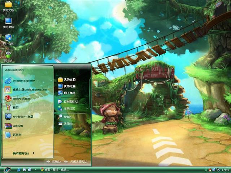Expand 所有程序(P) all programs list

tap(23, 153)
